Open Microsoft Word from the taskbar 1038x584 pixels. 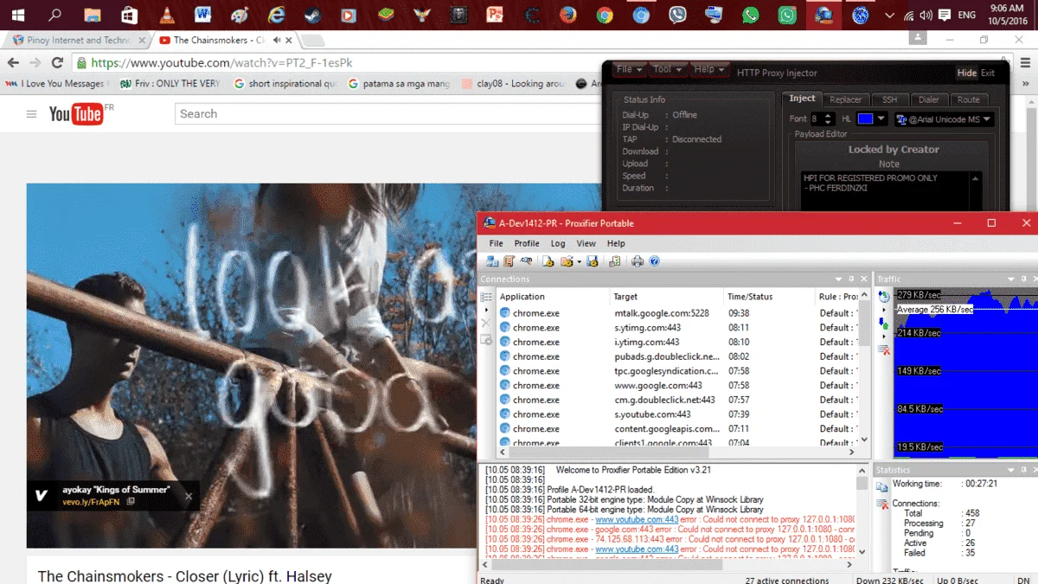(x=203, y=15)
